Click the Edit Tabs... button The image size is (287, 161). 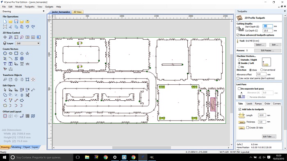[269, 136]
